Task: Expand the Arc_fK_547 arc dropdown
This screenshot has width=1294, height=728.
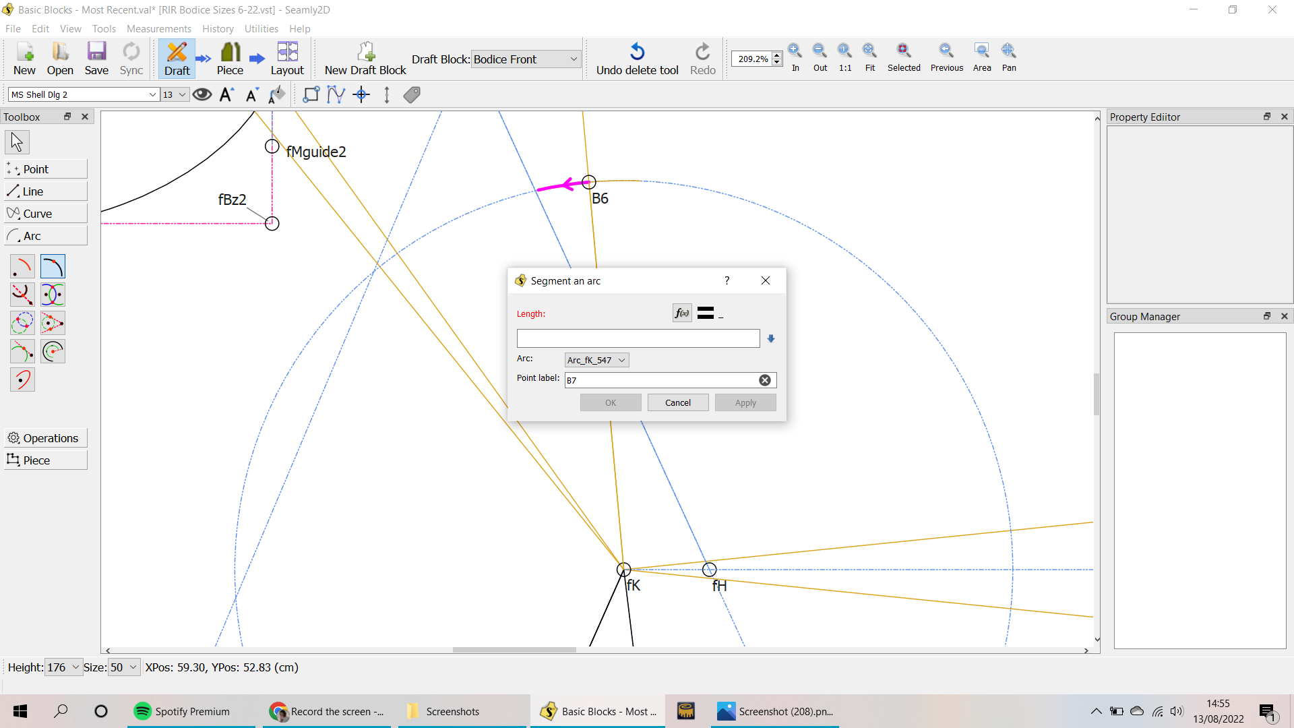Action: (x=596, y=360)
